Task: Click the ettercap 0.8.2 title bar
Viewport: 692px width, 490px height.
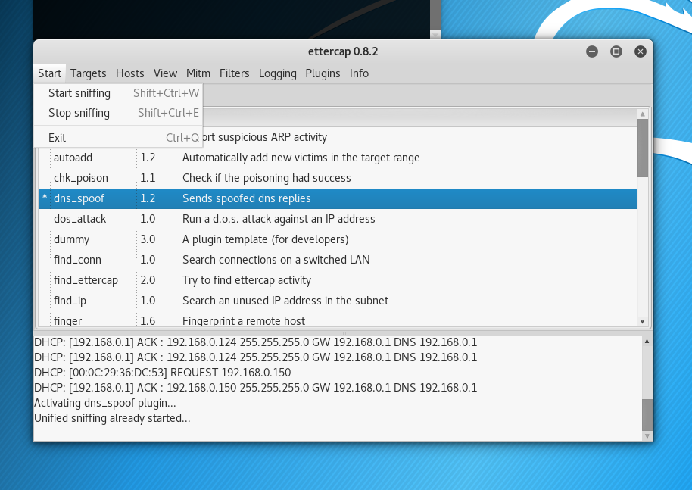Action: tap(343, 51)
